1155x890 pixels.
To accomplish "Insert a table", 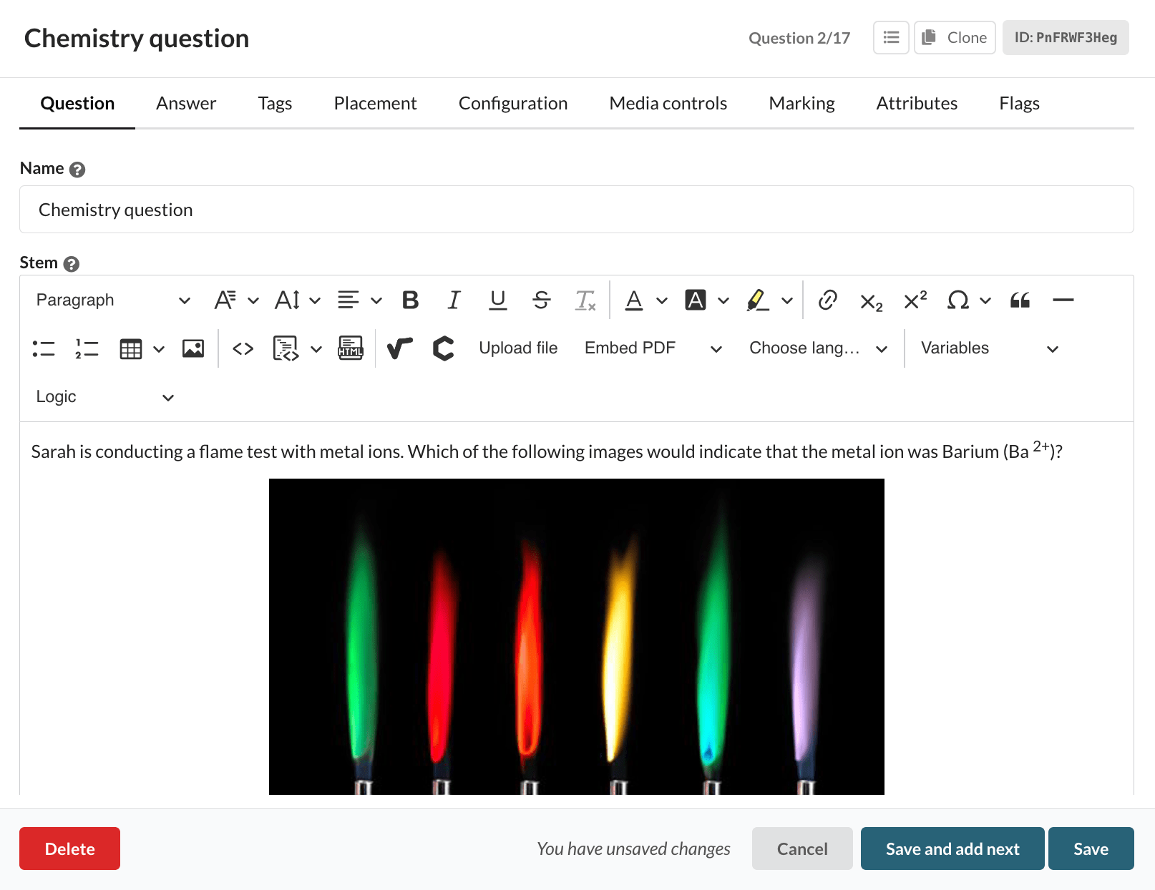I will click(x=131, y=348).
